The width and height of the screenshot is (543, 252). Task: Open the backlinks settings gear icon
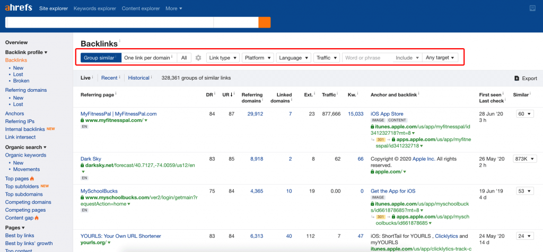tap(198, 58)
